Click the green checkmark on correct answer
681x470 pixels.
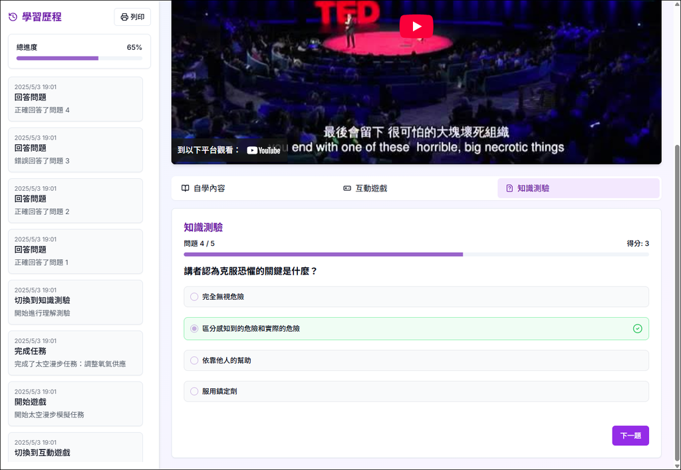[637, 328]
